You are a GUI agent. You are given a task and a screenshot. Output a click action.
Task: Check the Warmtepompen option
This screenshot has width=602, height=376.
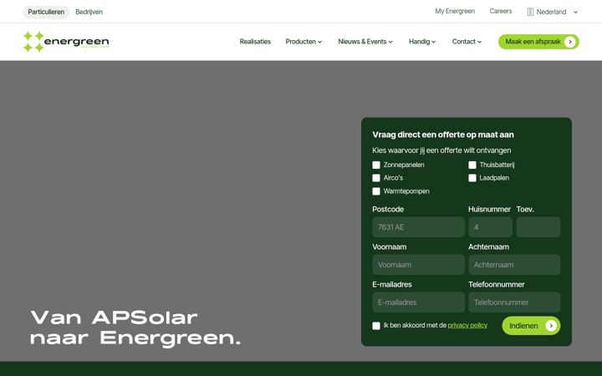(x=376, y=191)
